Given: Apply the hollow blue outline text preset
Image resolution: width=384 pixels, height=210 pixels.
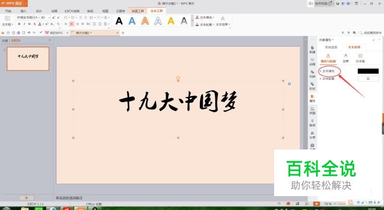Looking at the screenshot, I should pyautogui.click(x=158, y=21).
